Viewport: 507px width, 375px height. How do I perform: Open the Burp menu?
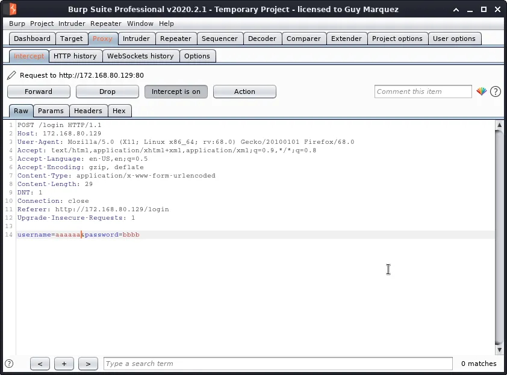[17, 23]
